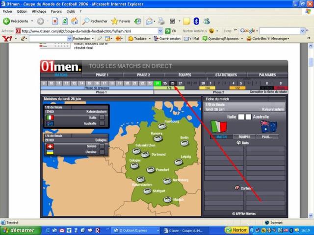Click Consulter la fiche du stade
Screen dimensions: 314x235
[268, 92]
